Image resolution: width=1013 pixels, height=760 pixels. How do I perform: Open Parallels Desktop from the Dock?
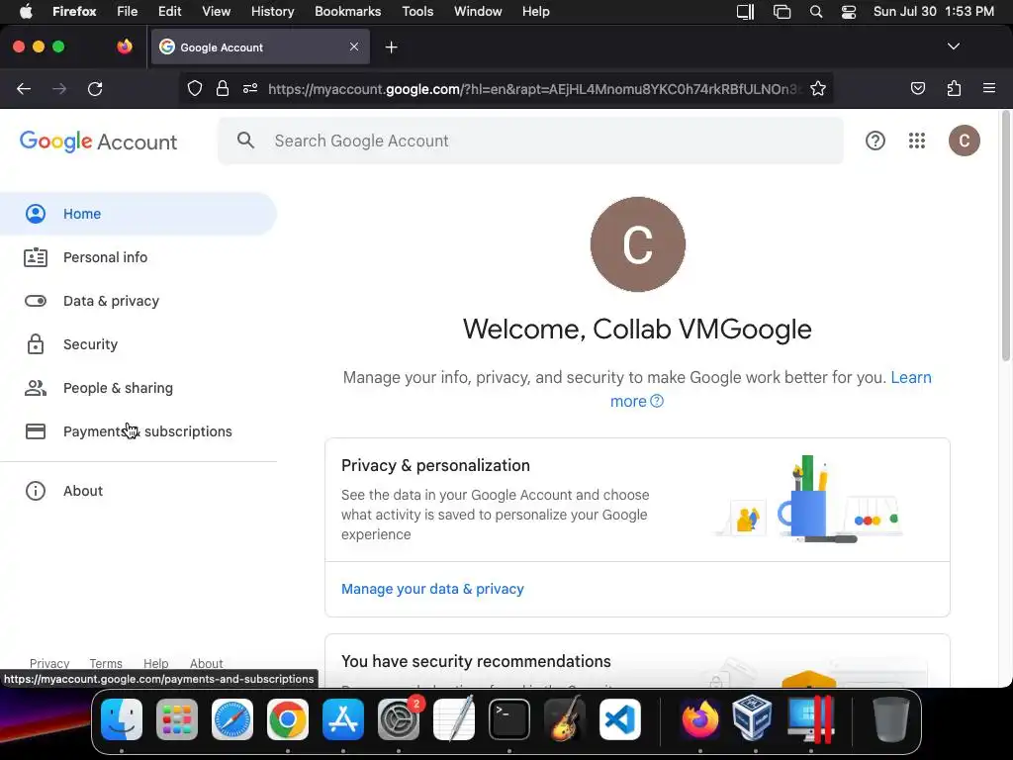coord(809,718)
